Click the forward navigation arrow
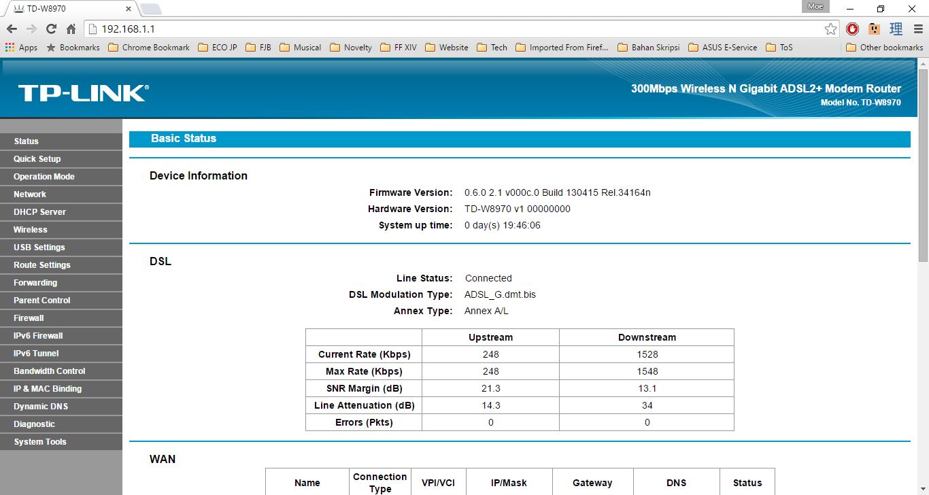 click(x=30, y=29)
